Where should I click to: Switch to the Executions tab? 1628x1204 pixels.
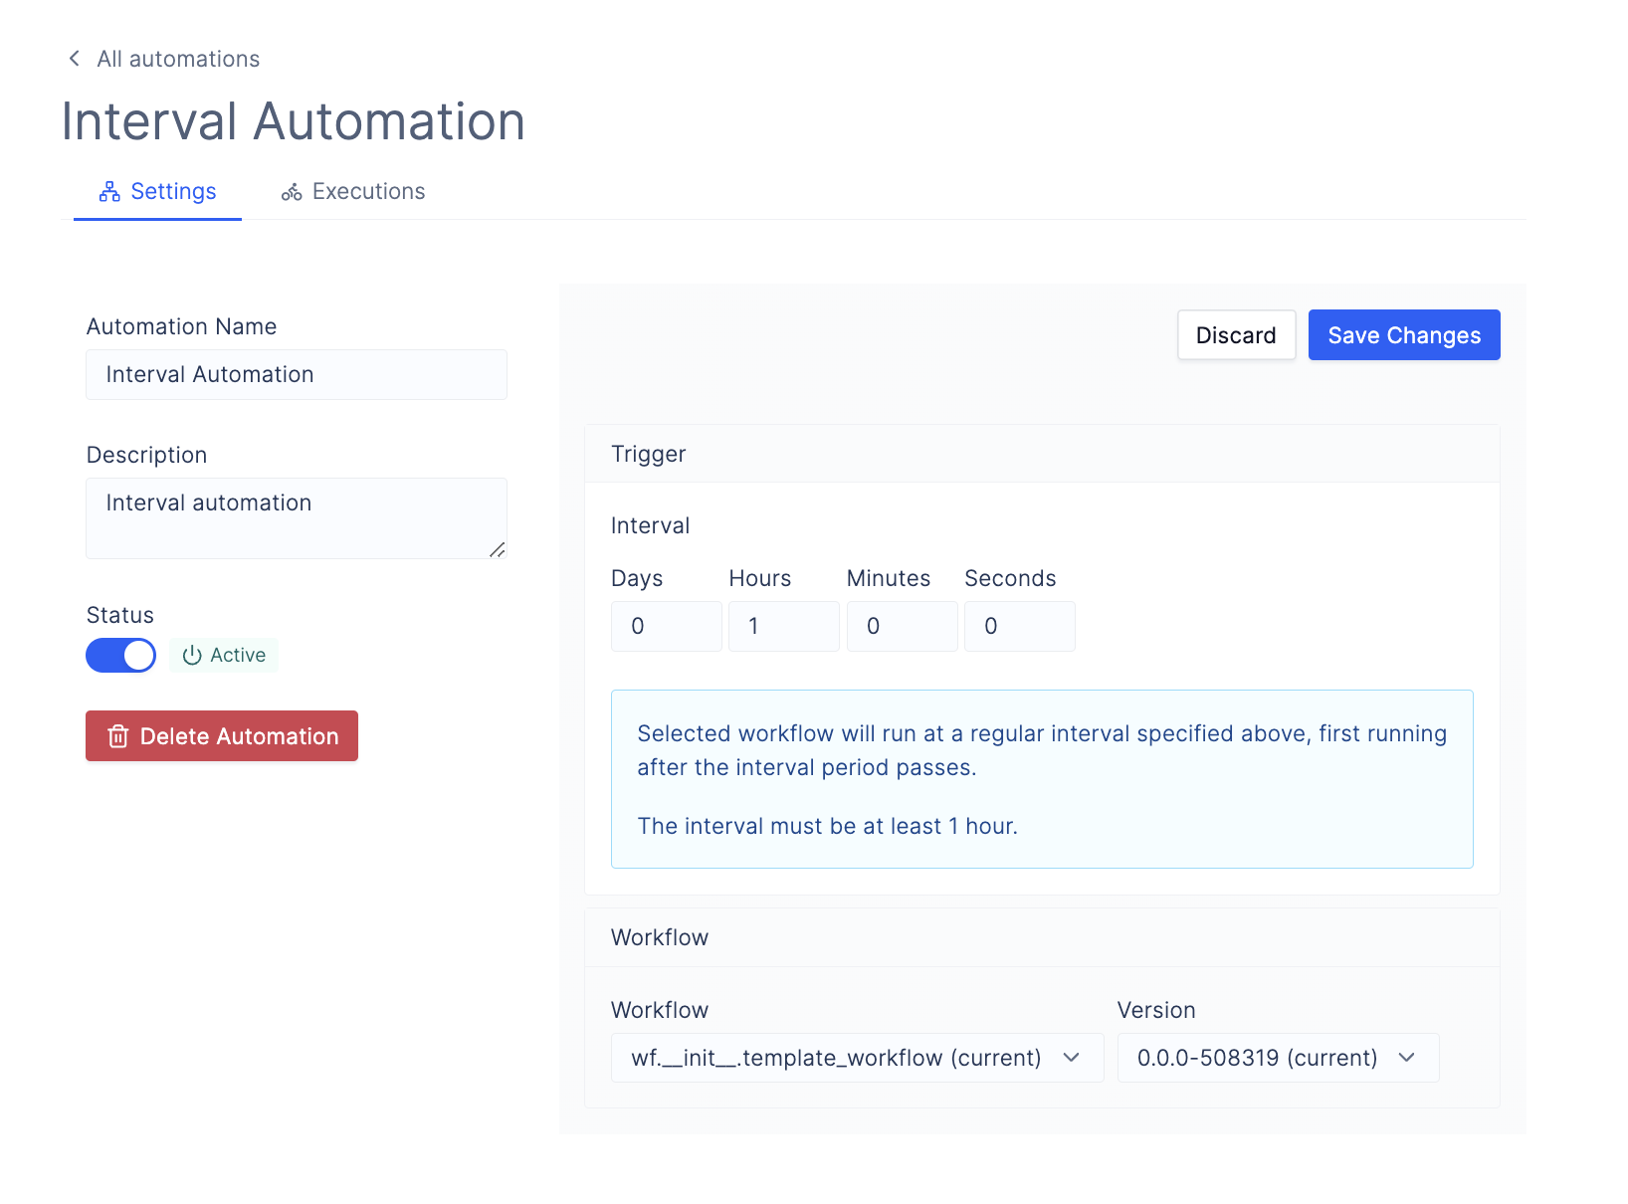(353, 191)
